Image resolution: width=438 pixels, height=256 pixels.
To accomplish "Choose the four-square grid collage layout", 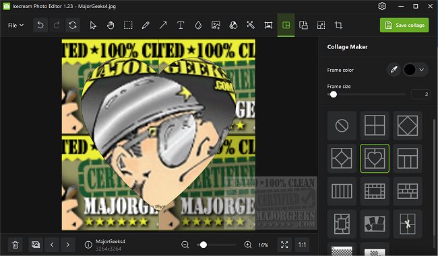I will coord(375,126).
